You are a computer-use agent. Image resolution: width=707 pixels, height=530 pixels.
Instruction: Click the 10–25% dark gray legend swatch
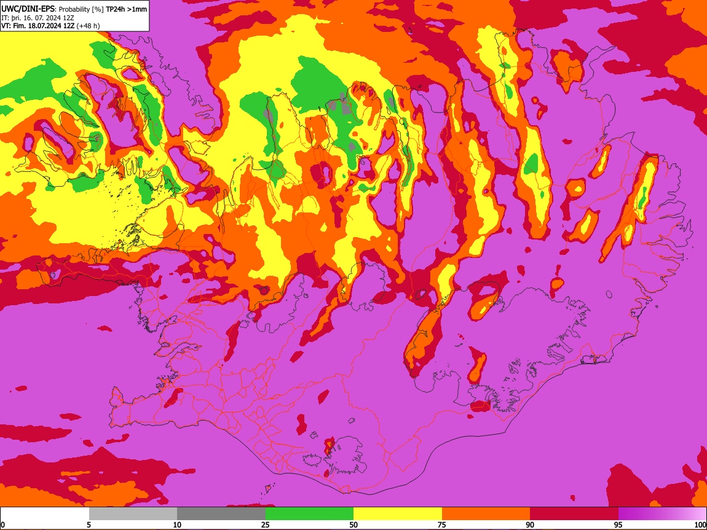pyautogui.click(x=221, y=513)
